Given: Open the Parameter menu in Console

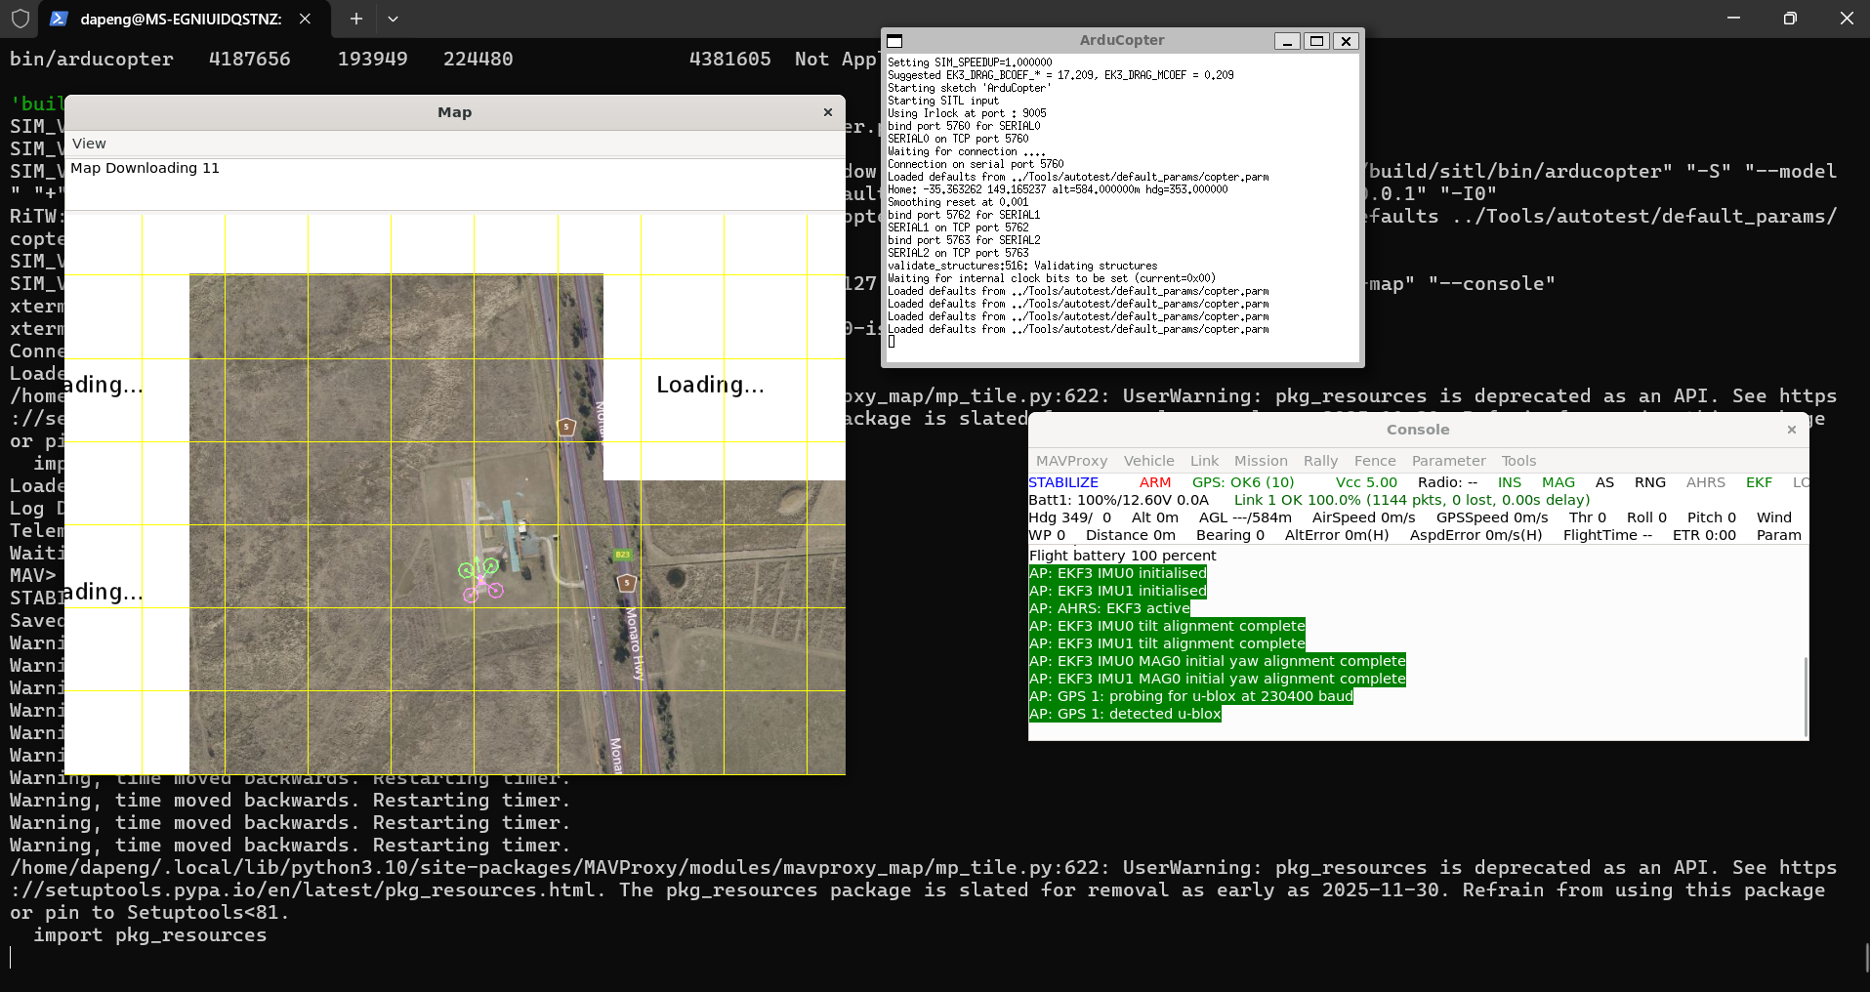Looking at the screenshot, I should 1448,461.
